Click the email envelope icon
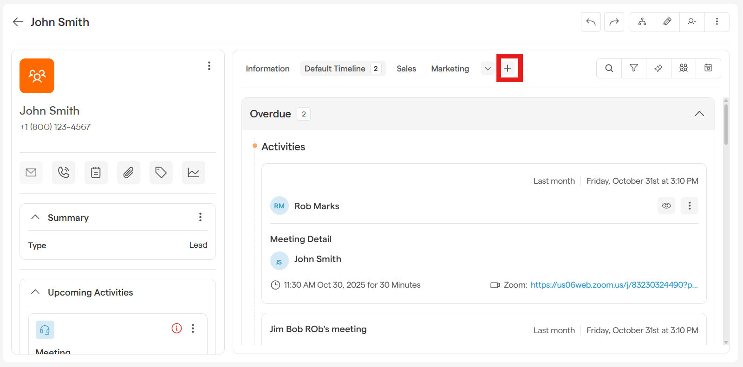Image resolution: width=743 pixels, height=367 pixels. pos(31,173)
